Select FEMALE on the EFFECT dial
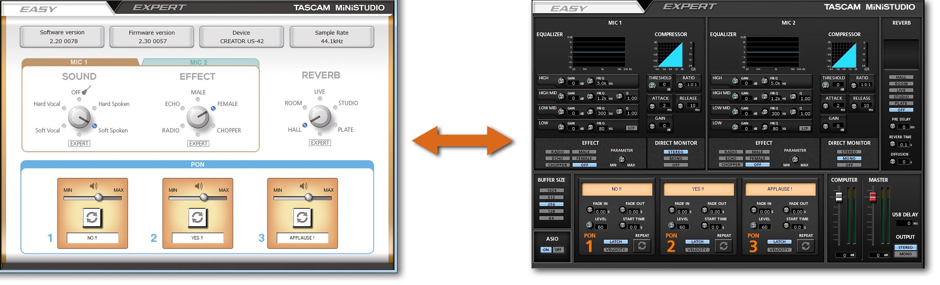The height and width of the screenshot is (285, 940). coord(213,108)
